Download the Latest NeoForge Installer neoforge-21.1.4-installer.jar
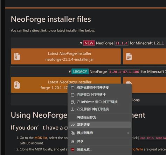 pyautogui.click(x=66, y=57)
